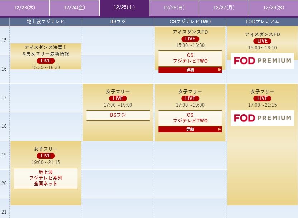Image resolution: width=298 pixels, height=218 pixels.
Task: Click FOD Premium logo under アイスダンスFD
Action: point(263,61)
